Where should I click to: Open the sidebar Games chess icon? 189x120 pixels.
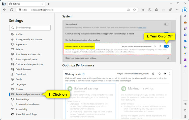click(185, 29)
